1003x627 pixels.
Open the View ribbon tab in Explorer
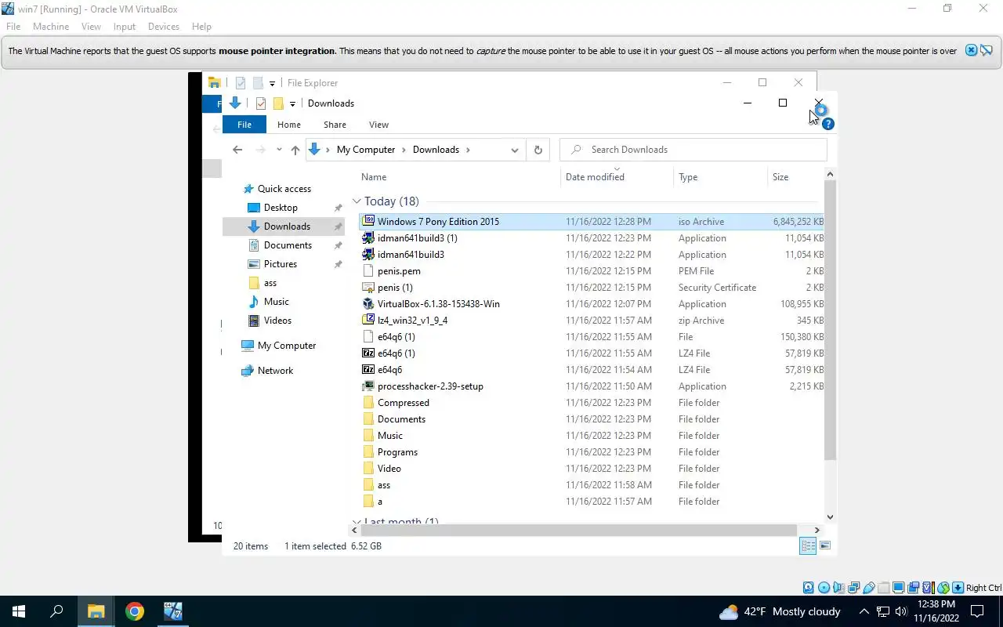378,125
